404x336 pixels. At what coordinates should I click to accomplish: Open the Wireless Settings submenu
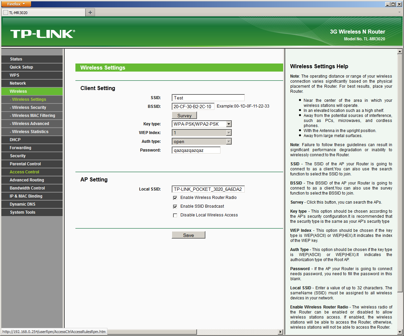pos(32,99)
